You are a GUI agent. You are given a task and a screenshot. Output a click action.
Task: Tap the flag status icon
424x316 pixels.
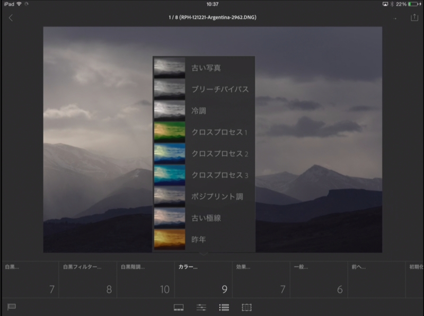click(x=12, y=307)
